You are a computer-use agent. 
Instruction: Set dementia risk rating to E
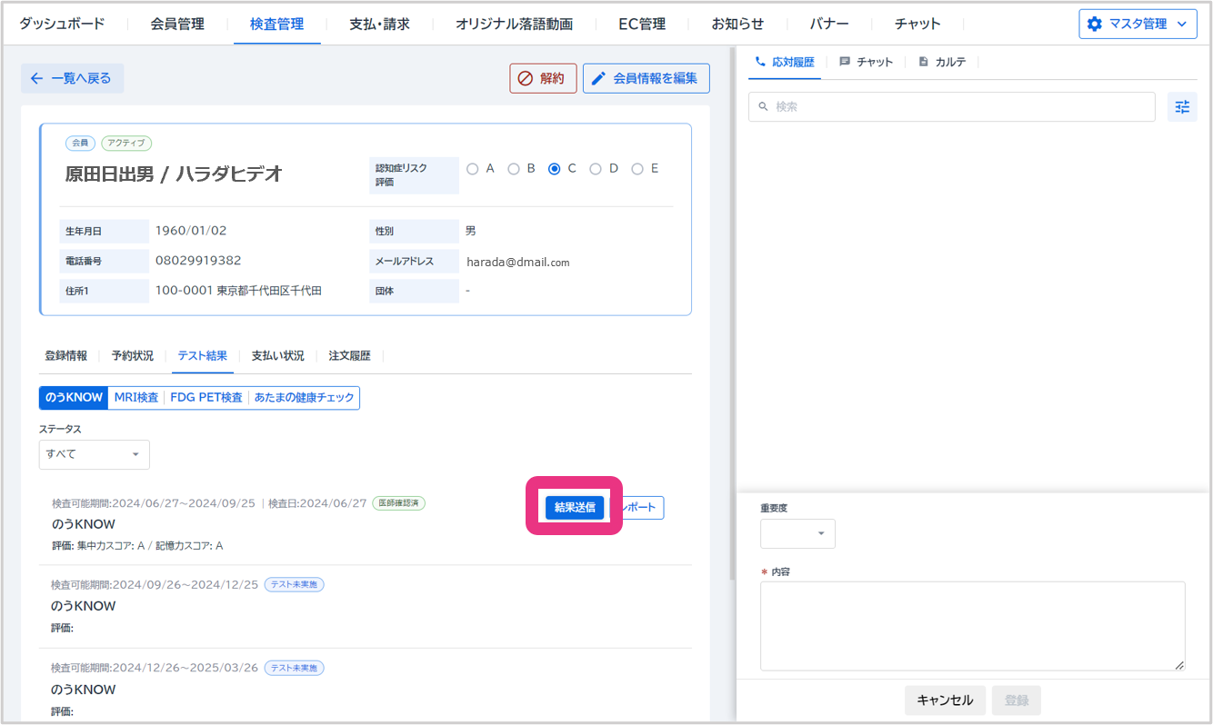point(637,169)
